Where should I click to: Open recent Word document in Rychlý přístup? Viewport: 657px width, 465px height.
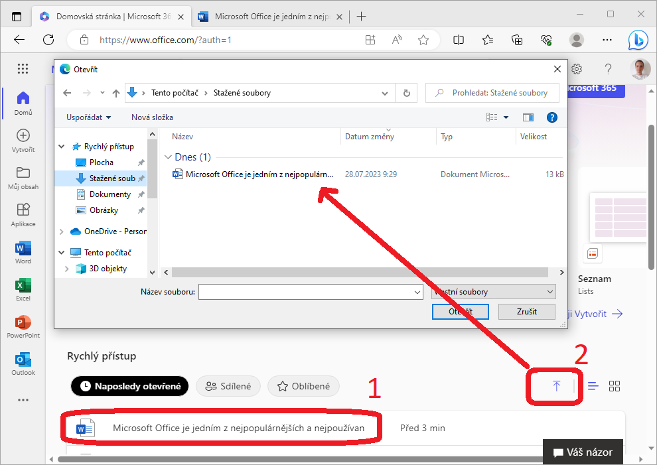(x=238, y=428)
